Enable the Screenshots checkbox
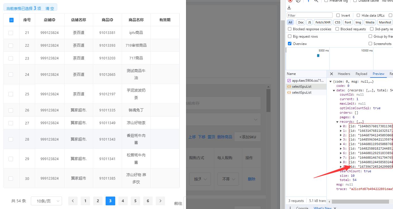Image resolution: width=393 pixels, height=209 pixels. tap(370, 44)
